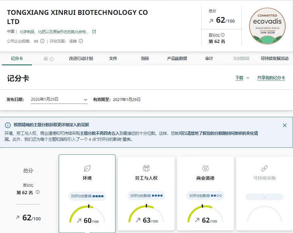Expand the 下载 menu chevron
Screen dimensions: 293x233
(x=248, y=78)
